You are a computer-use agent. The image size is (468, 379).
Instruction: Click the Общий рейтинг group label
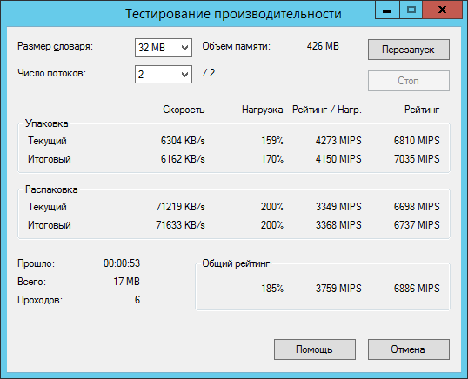(236, 263)
